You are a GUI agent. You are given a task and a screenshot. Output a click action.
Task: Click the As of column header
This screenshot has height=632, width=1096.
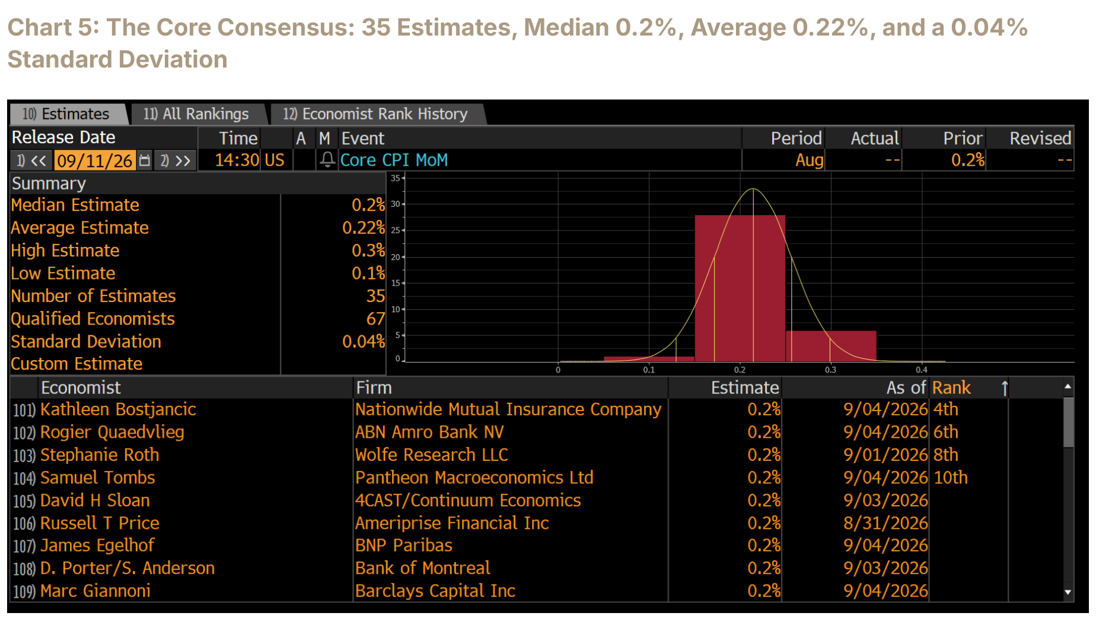tap(906, 387)
